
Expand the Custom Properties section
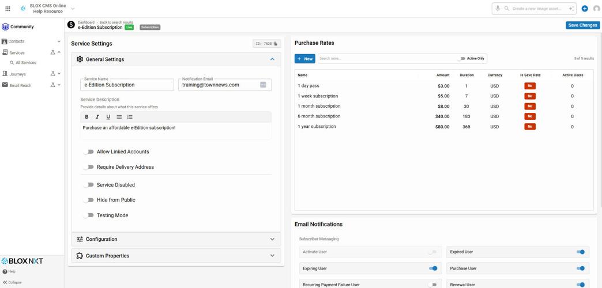pyautogui.click(x=176, y=256)
